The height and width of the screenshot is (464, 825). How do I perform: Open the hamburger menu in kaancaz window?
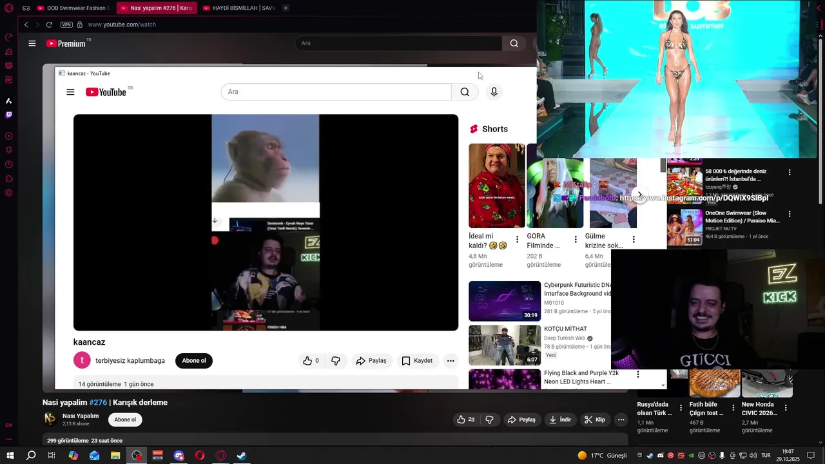point(70,92)
